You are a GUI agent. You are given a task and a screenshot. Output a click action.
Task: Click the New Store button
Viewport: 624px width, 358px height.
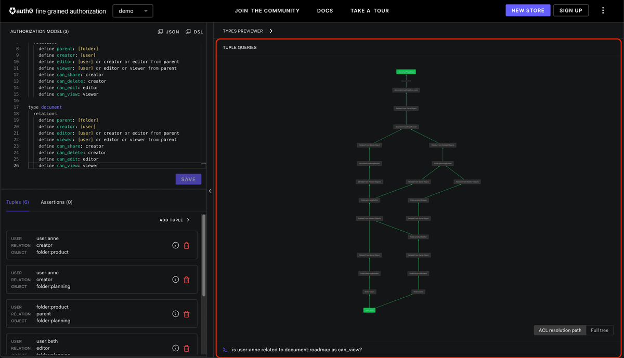tap(527, 10)
